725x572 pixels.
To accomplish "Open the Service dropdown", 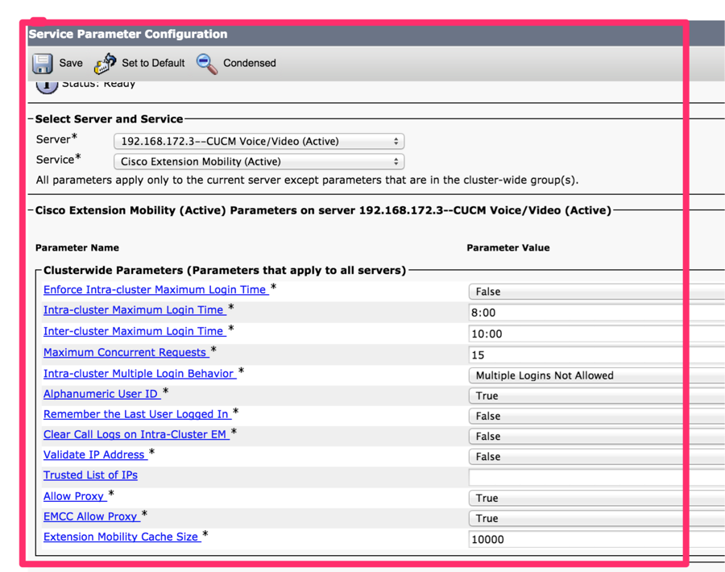I will pos(259,161).
